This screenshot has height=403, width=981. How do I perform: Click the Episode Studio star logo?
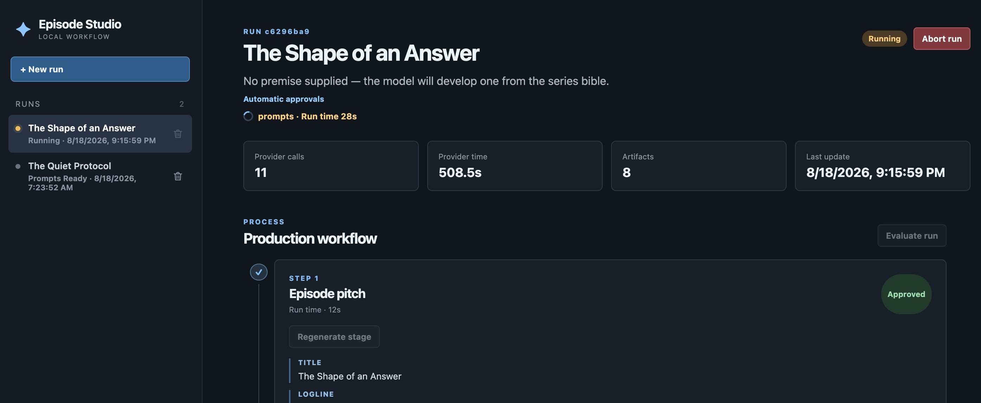click(23, 29)
